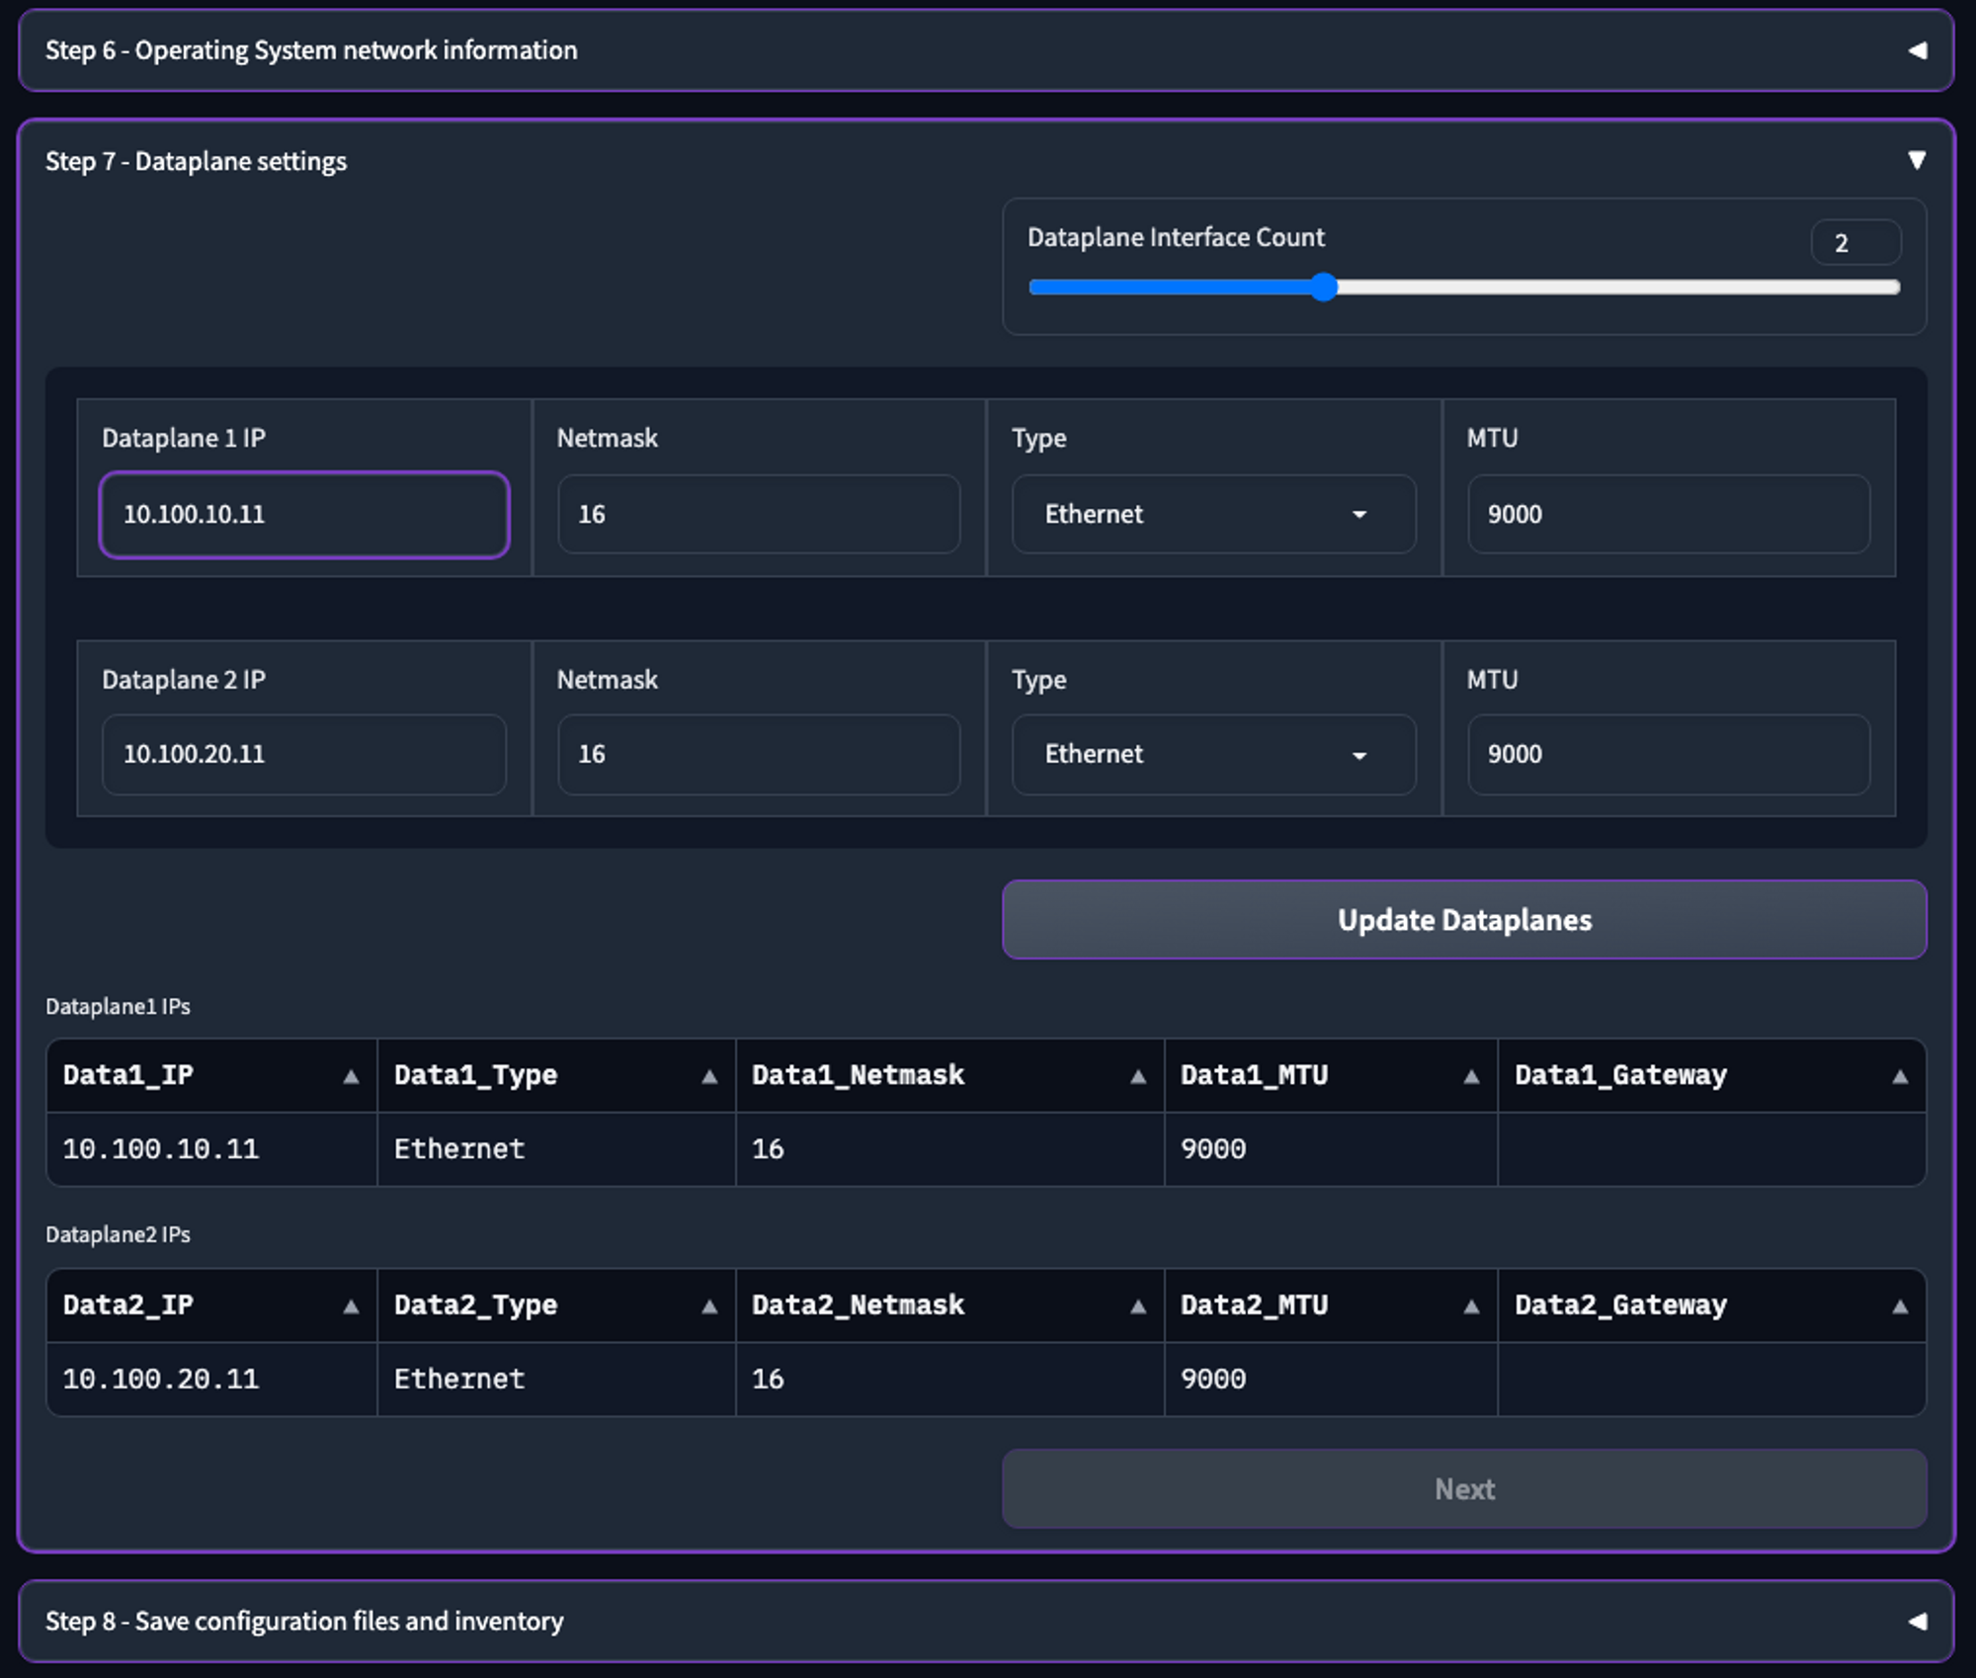Sort table by Data1_IP arrow icon
The width and height of the screenshot is (1976, 1678).
[351, 1076]
